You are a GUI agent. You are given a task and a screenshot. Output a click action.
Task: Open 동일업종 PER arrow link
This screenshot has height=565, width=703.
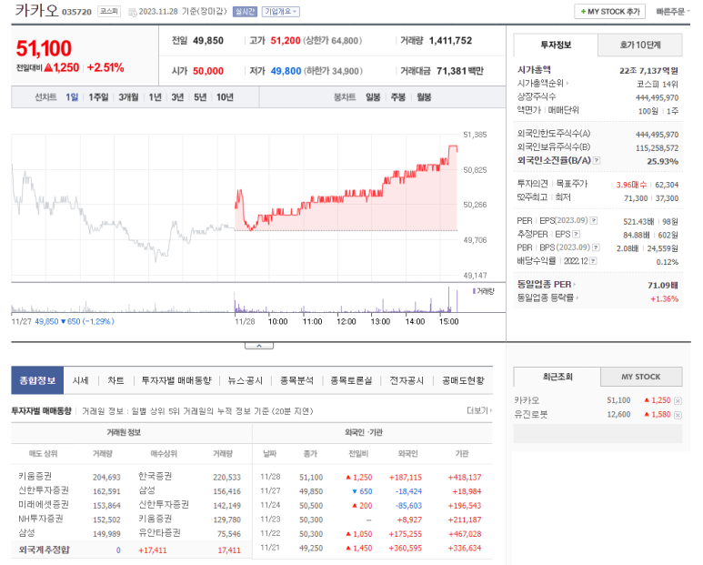click(x=547, y=284)
